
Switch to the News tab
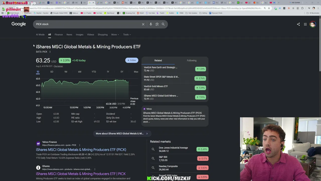click(69, 35)
